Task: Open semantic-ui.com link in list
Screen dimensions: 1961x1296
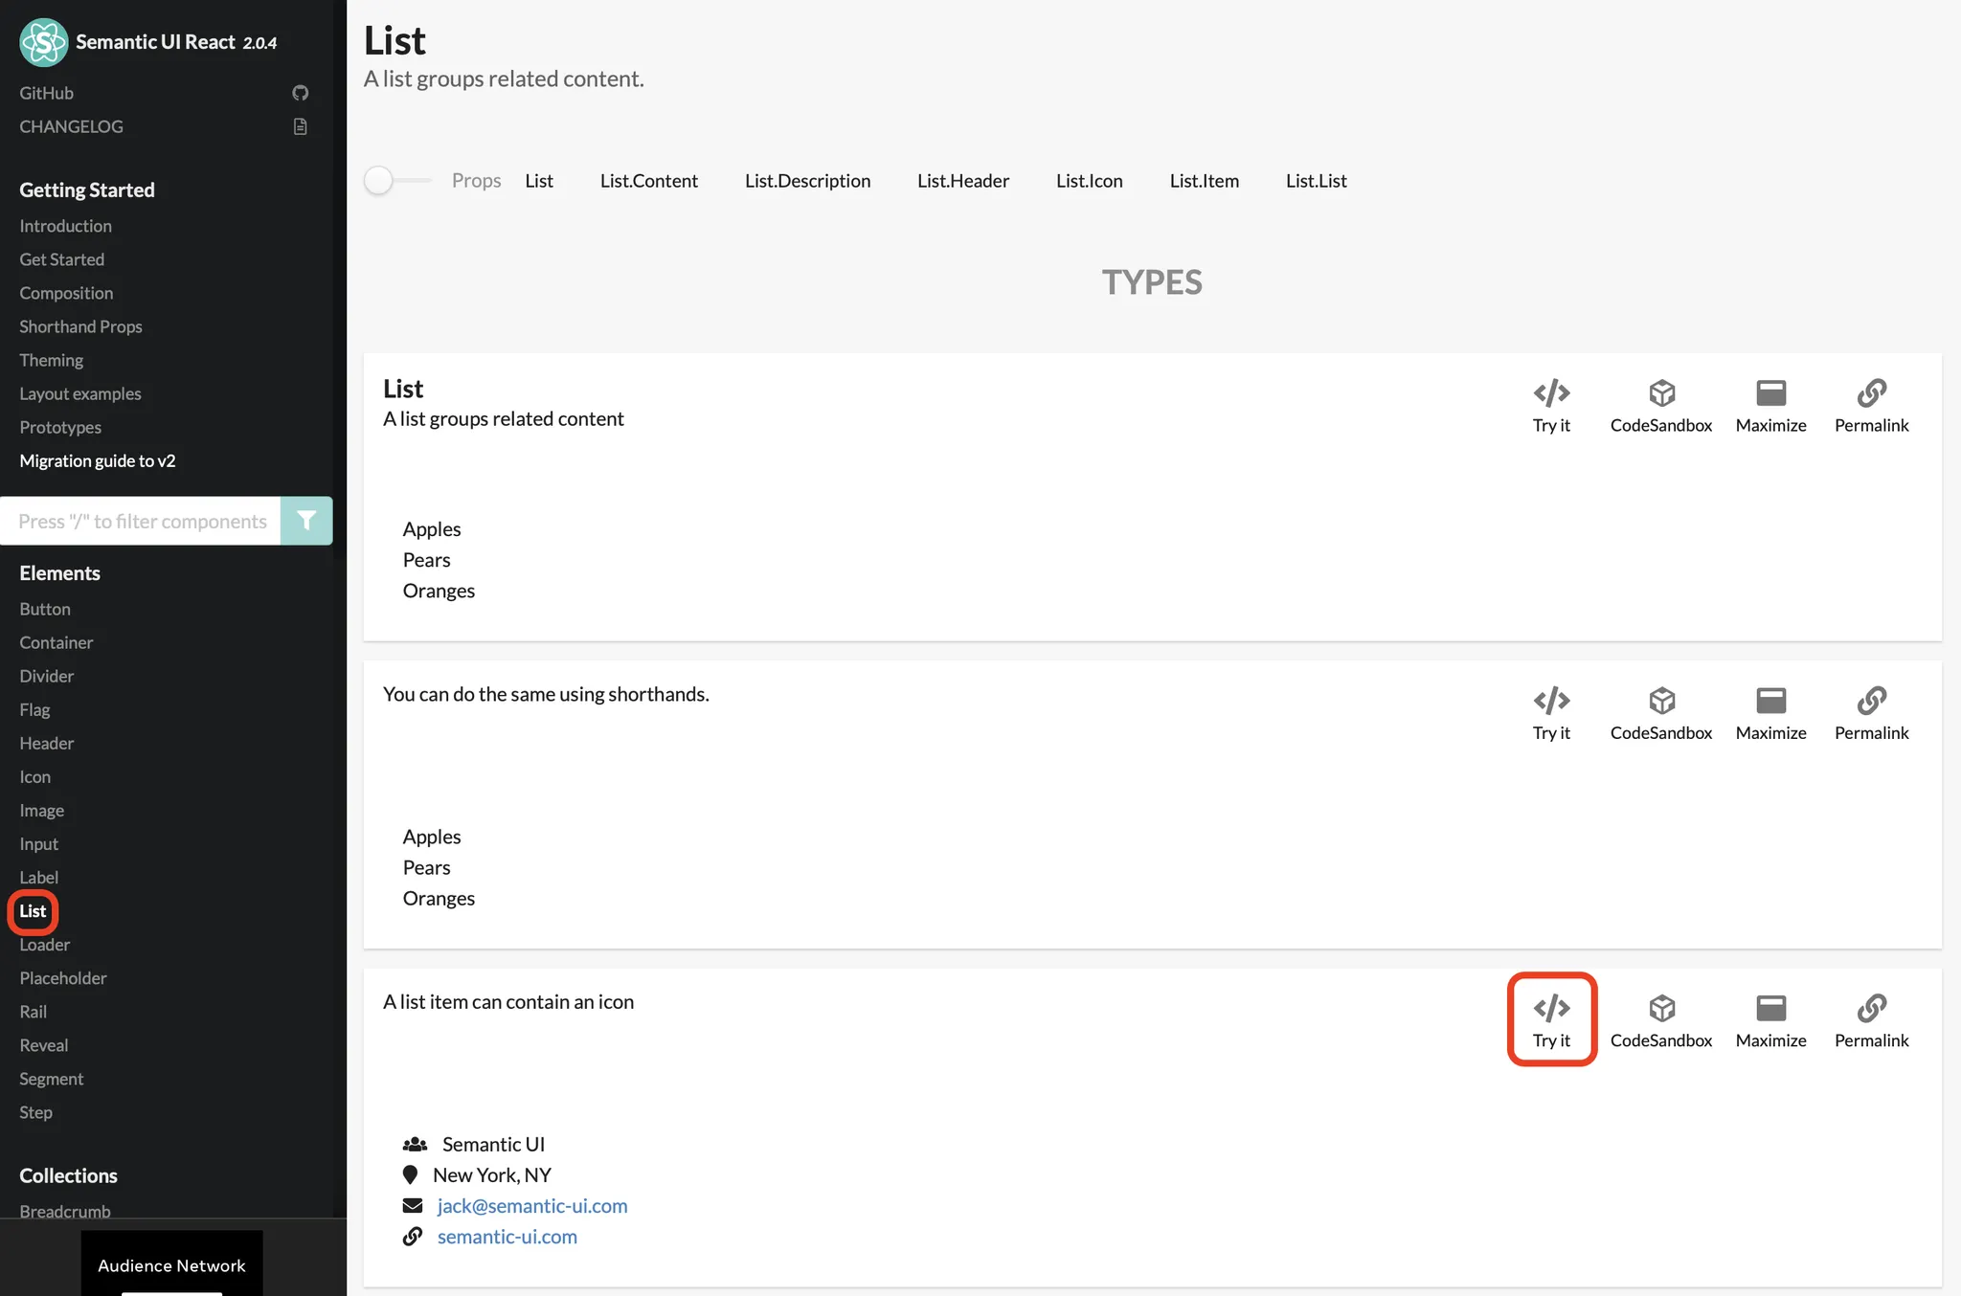Action: [x=507, y=1237]
